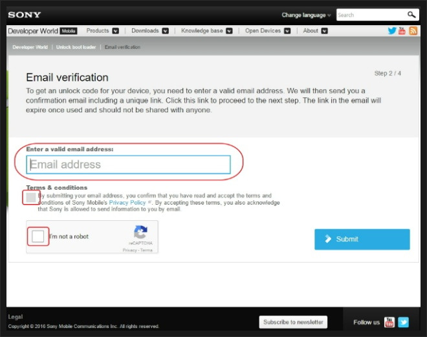This screenshot has width=427, height=337.
Task: Click Email verification breadcrumb
Action: (x=122, y=47)
